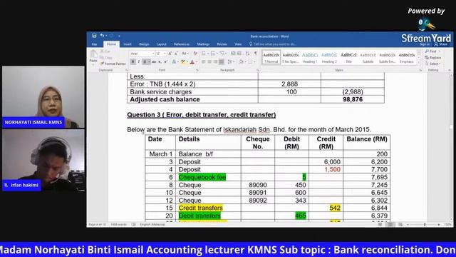Viewport: 456px width, 257px height.
Task: Open the File tab
Action: click(95, 44)
